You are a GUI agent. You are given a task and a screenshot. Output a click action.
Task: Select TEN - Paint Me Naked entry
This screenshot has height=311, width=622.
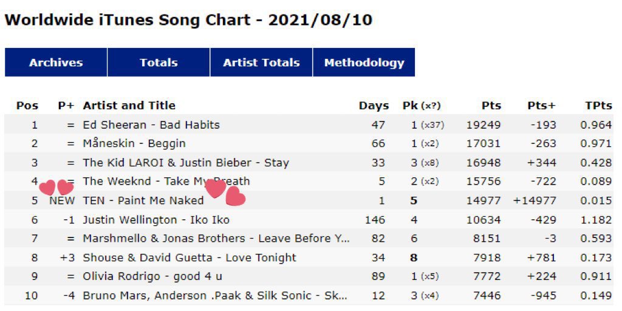tap(143, 200)
